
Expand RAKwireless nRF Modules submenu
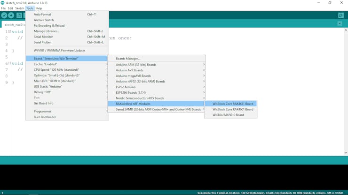157,104
